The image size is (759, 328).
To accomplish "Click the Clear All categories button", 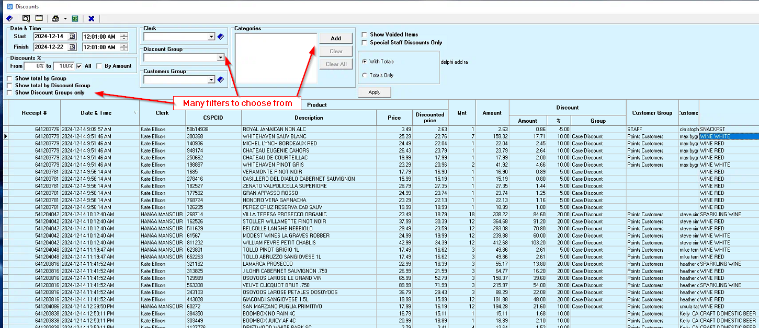I will coord(336,64).
